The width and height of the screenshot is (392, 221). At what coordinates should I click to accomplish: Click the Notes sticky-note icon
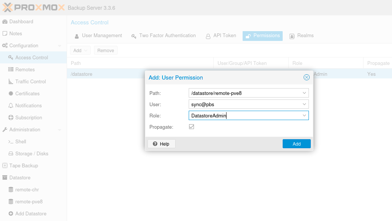tap(5, 34)
